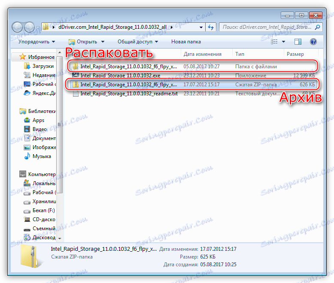Click the Компьютер monitor icon

tap(23, 174)
